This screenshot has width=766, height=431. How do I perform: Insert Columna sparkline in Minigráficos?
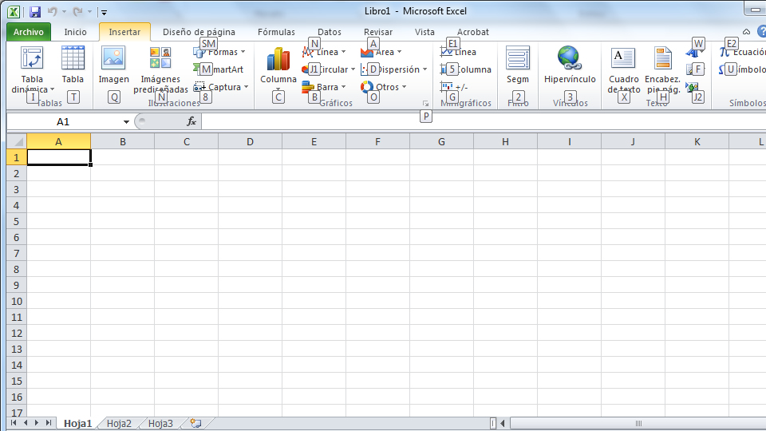tap(465, 69)
